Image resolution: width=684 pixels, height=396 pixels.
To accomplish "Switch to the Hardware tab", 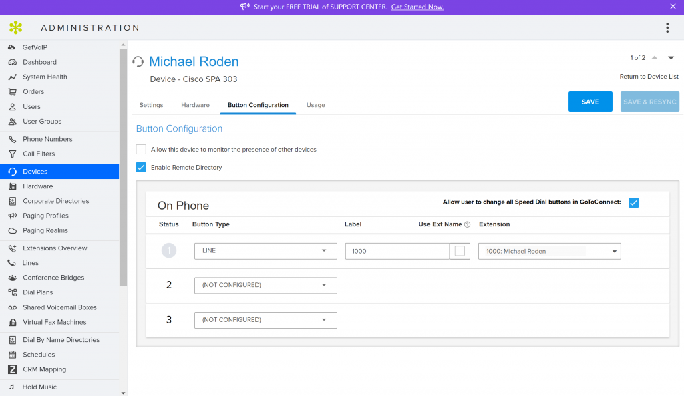I will tap(196, 105).
